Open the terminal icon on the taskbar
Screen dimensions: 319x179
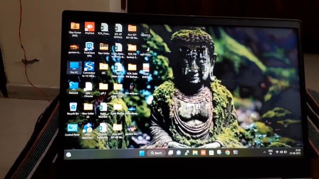coord(235,152)
